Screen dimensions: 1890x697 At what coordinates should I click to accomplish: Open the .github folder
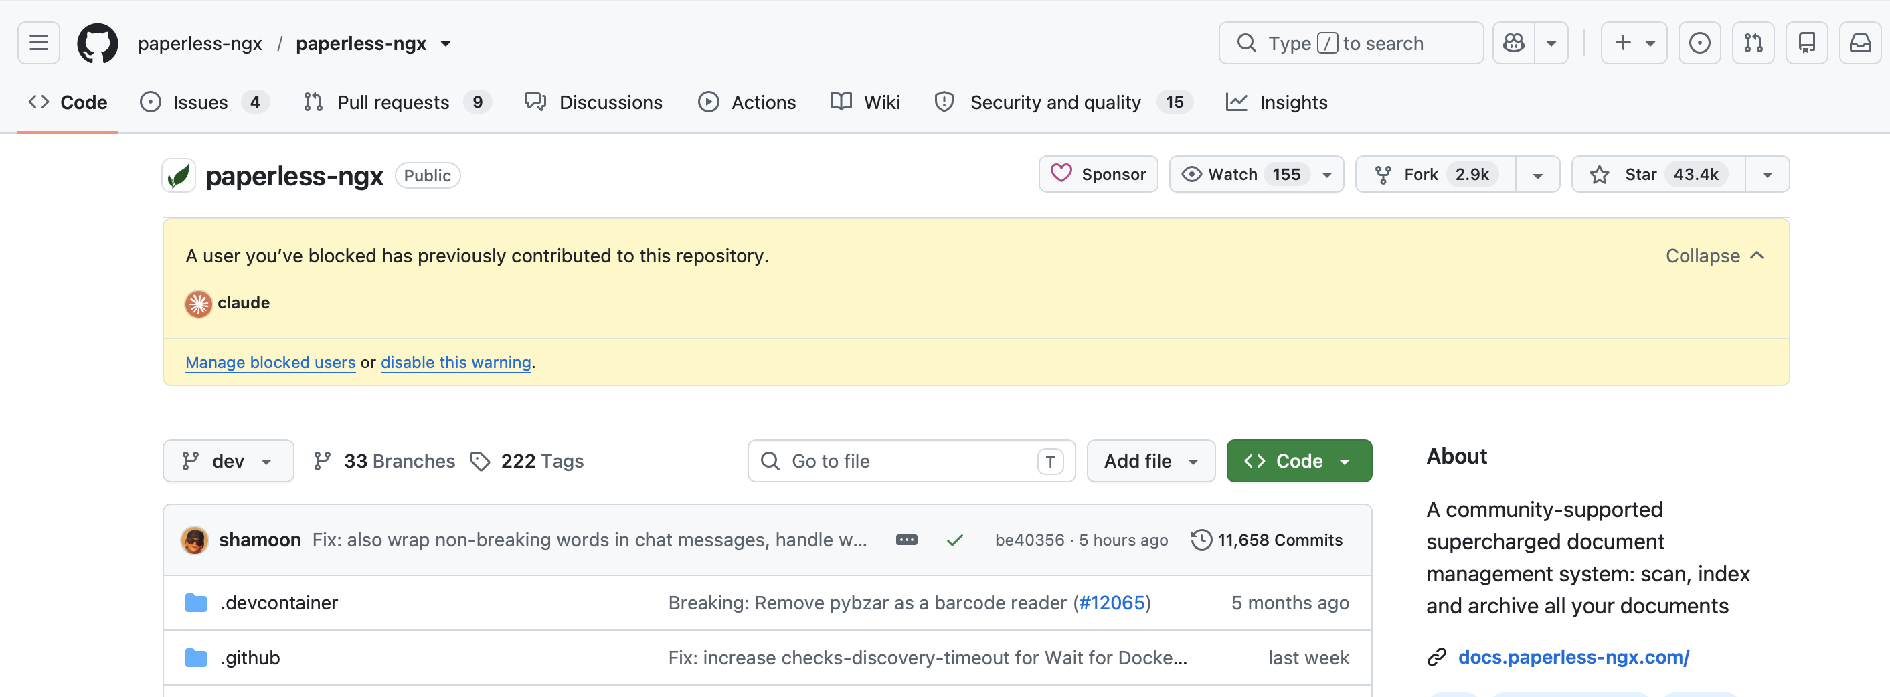250,658
